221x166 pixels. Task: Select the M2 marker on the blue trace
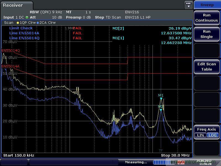[x=161, y=110]
